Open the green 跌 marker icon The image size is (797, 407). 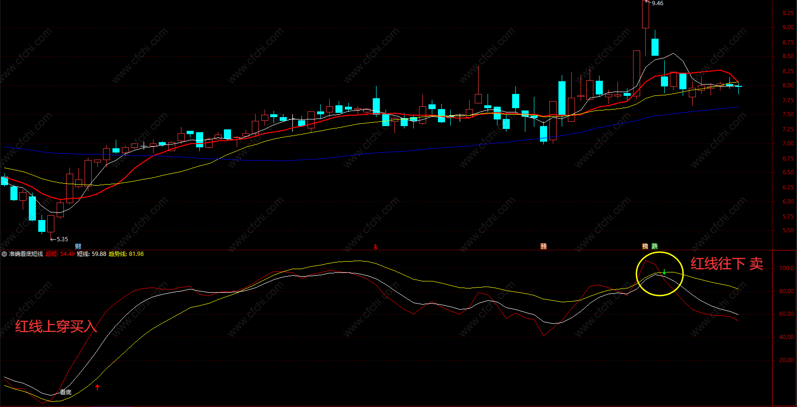pos(655,246)
